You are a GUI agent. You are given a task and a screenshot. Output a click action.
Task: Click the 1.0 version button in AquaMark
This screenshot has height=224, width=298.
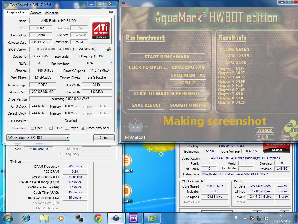265,137
